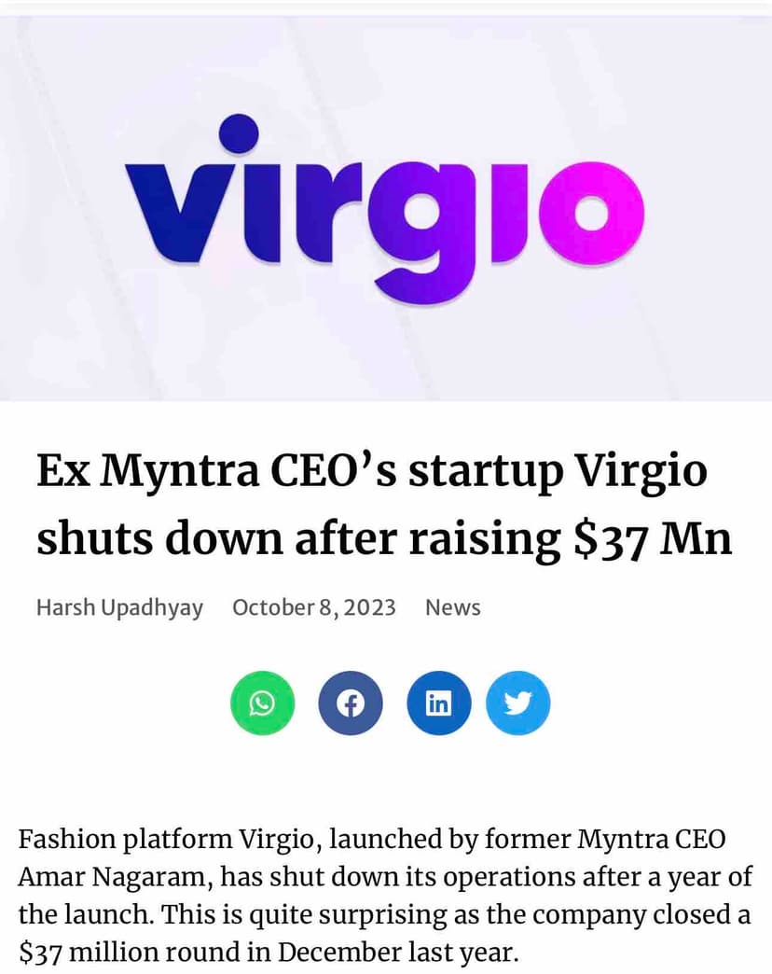Image resolution: width=772 pixels, height=974 pixels.
Task: Share the article on LinkedIn
Action: pos(438,703)
